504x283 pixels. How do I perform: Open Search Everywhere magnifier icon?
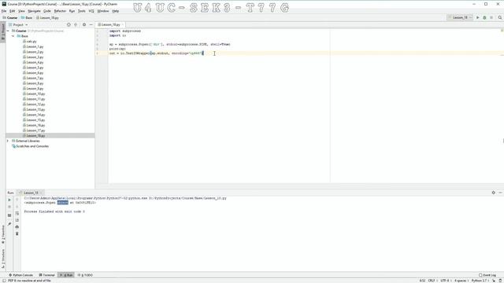(500, 17)
